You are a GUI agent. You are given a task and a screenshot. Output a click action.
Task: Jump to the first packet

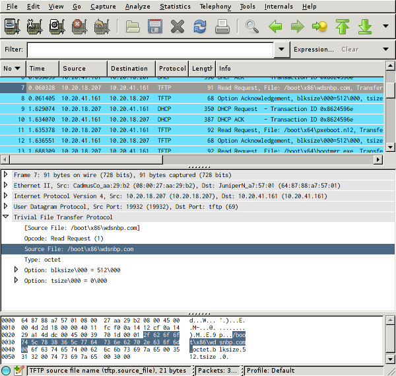point(342,27)
